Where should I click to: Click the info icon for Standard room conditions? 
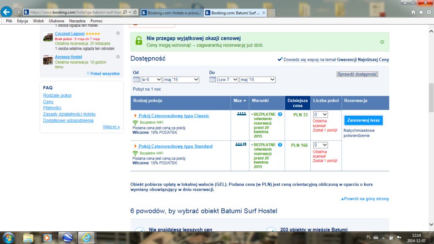tap(280, 145)
